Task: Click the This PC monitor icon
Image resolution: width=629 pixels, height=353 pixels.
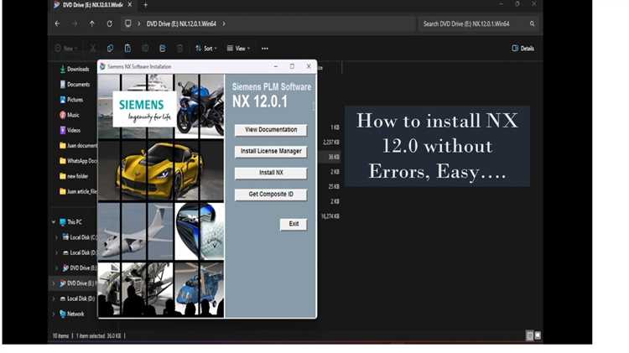Action: 63,222
